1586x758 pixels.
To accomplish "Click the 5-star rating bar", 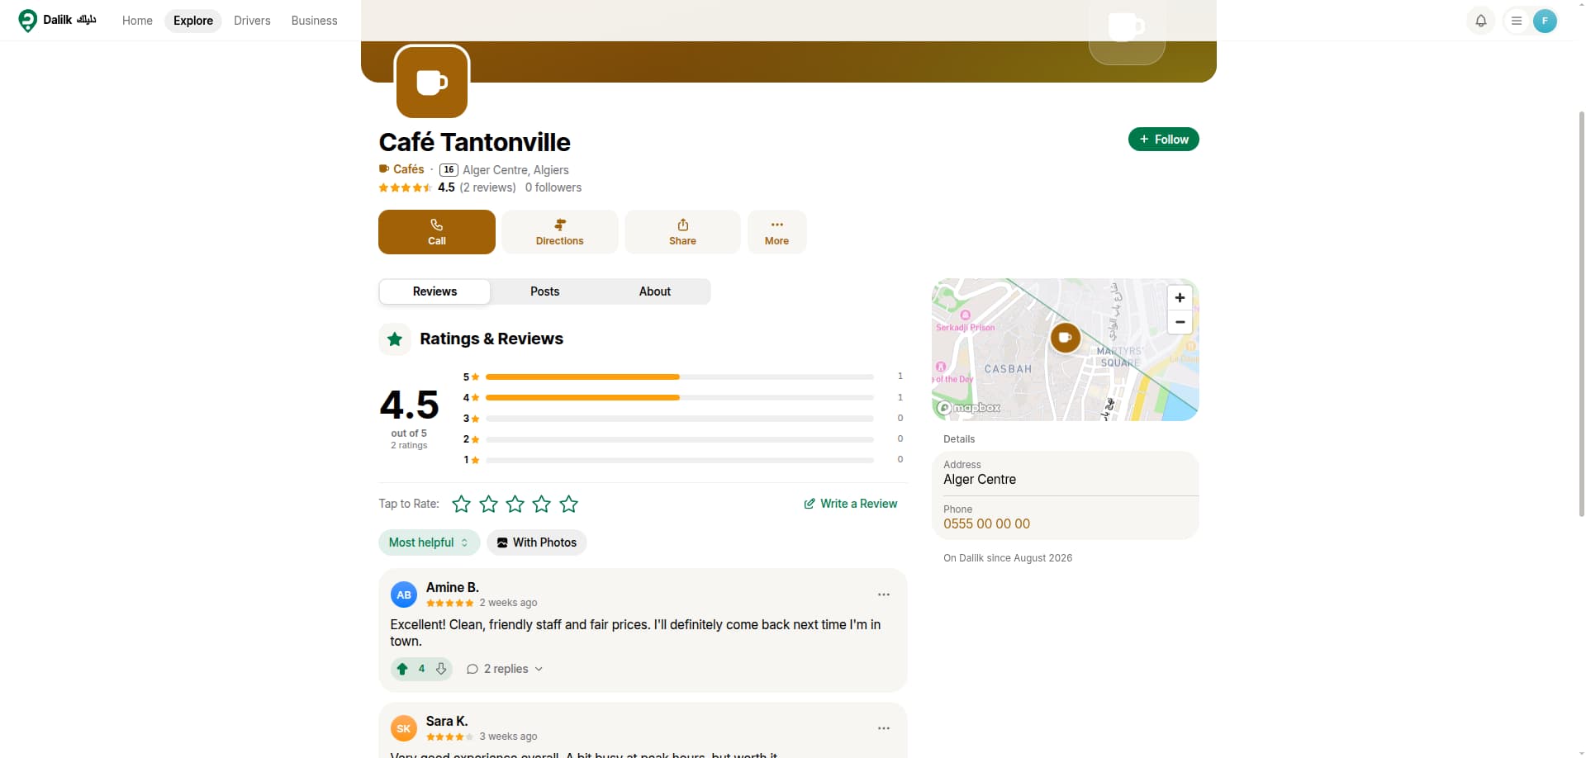I will (680, 377).
